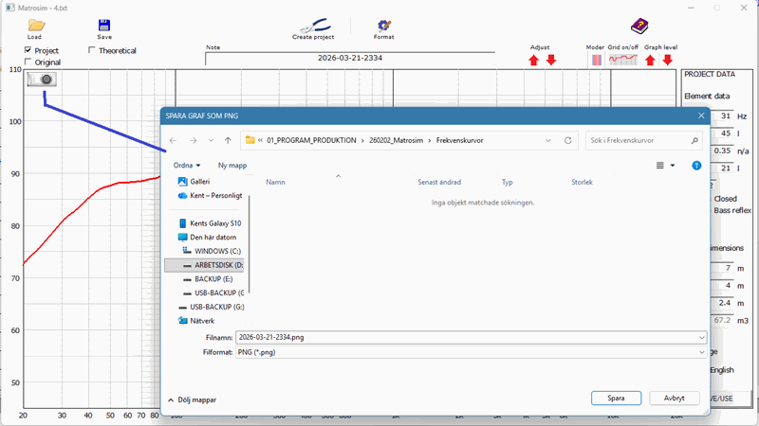Uncheck the Project checkbox
Screen dimensions: 759x426
[x=28, y=50]
